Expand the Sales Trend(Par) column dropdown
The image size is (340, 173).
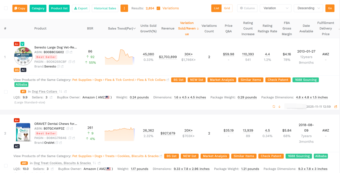tap(134, 28)
